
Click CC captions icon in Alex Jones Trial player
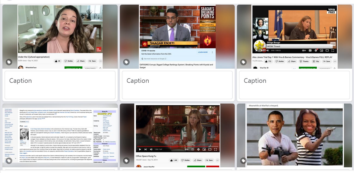click(310, 50)
